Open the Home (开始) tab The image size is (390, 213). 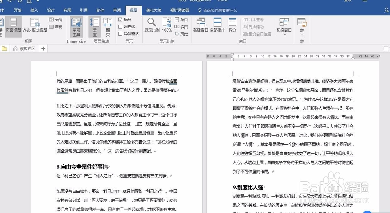pos(18,10)
